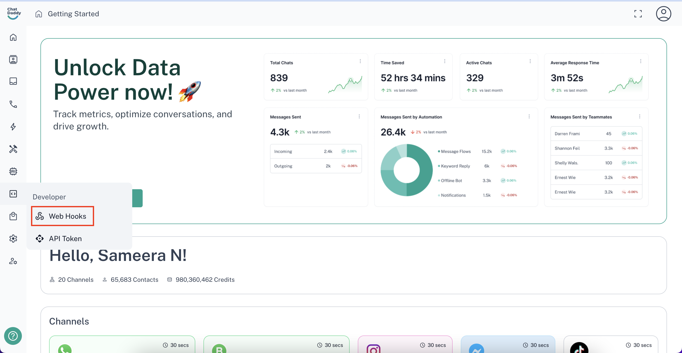The image size is (682, 353).
Task: Select API Token from Developer menu
Action: pyautogui.click(x=65, y=239)
